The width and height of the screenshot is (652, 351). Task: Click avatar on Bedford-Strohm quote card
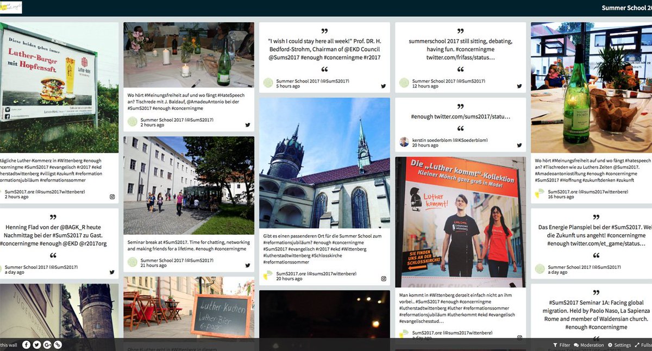(x=268, y=83)
